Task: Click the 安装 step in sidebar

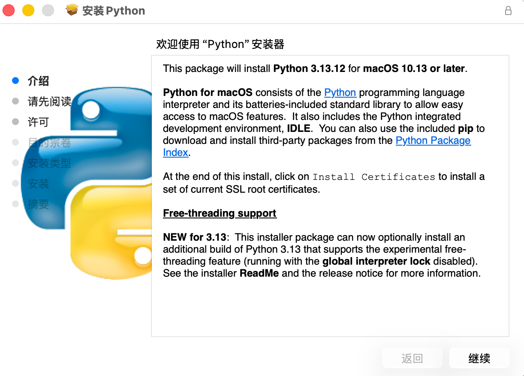Action: (x=38, y=184)
